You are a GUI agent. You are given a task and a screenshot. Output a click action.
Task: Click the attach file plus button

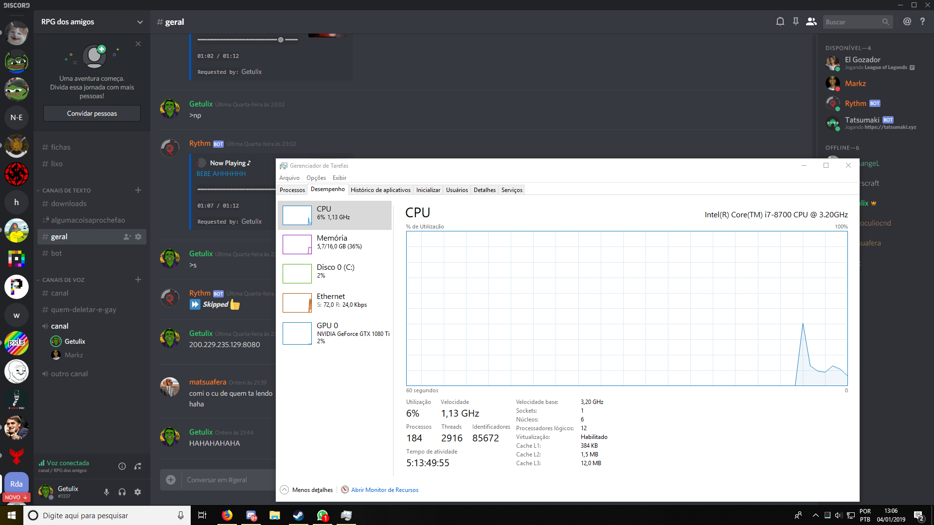171,480
